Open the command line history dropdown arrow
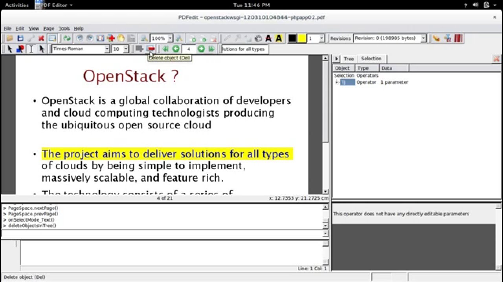 (325, 234)
